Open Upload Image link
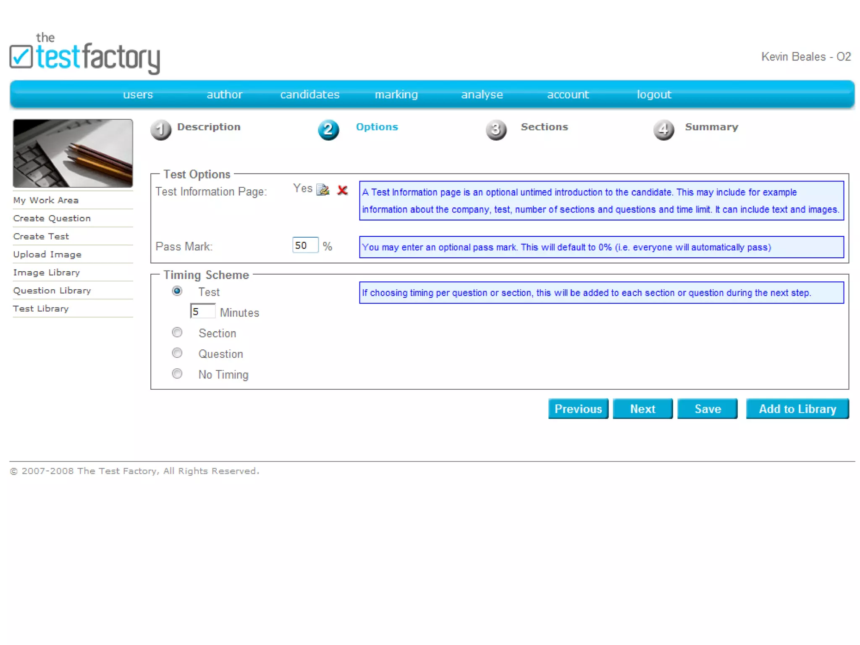The width and height of the screenshot is (860, 645). (x=47, y=254)
